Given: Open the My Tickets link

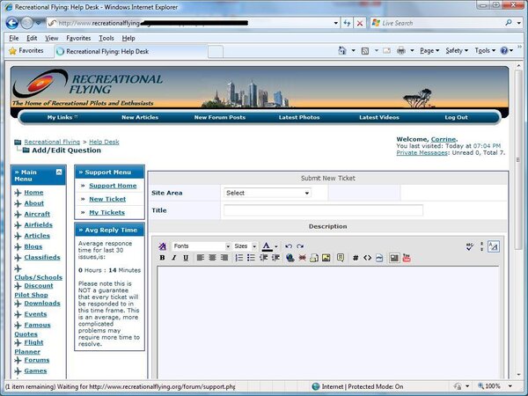Looking at the screenshot, I should (x=106, y=212).
